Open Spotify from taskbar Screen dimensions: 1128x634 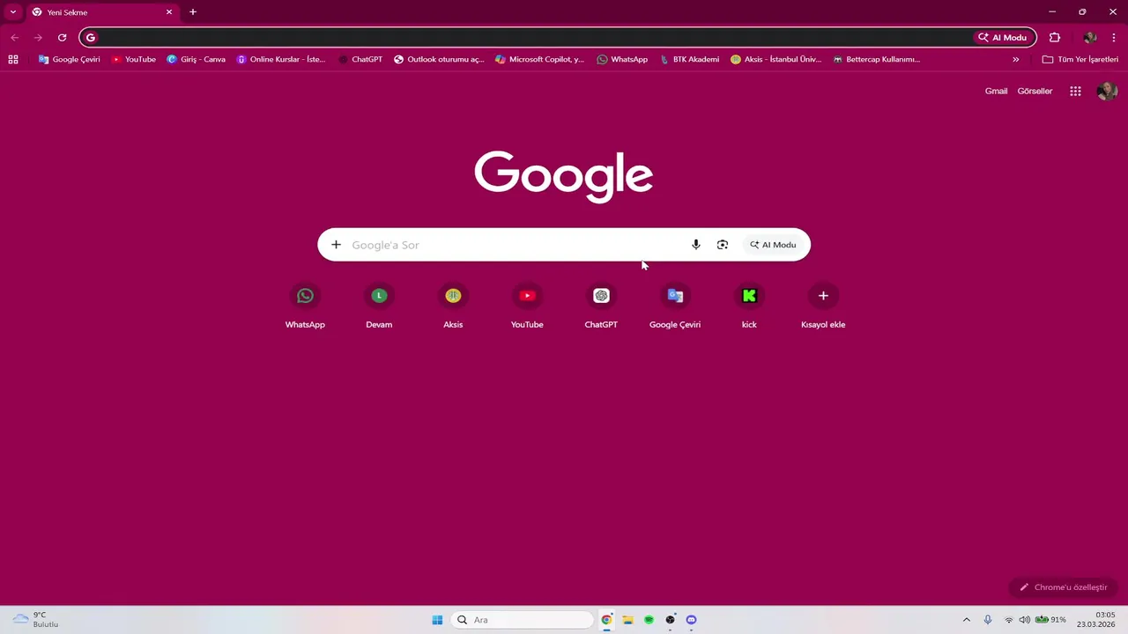pyautogui.click(x=649, y=620)
